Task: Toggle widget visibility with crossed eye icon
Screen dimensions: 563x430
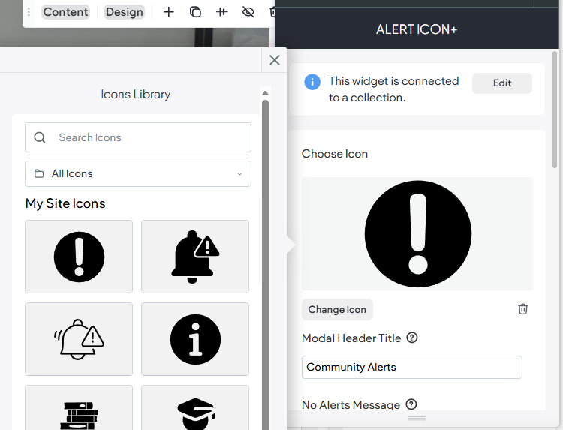Action: click(x=248, y=12)
